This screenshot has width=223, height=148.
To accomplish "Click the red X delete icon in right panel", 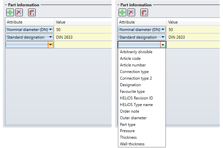I will point(131,13).
